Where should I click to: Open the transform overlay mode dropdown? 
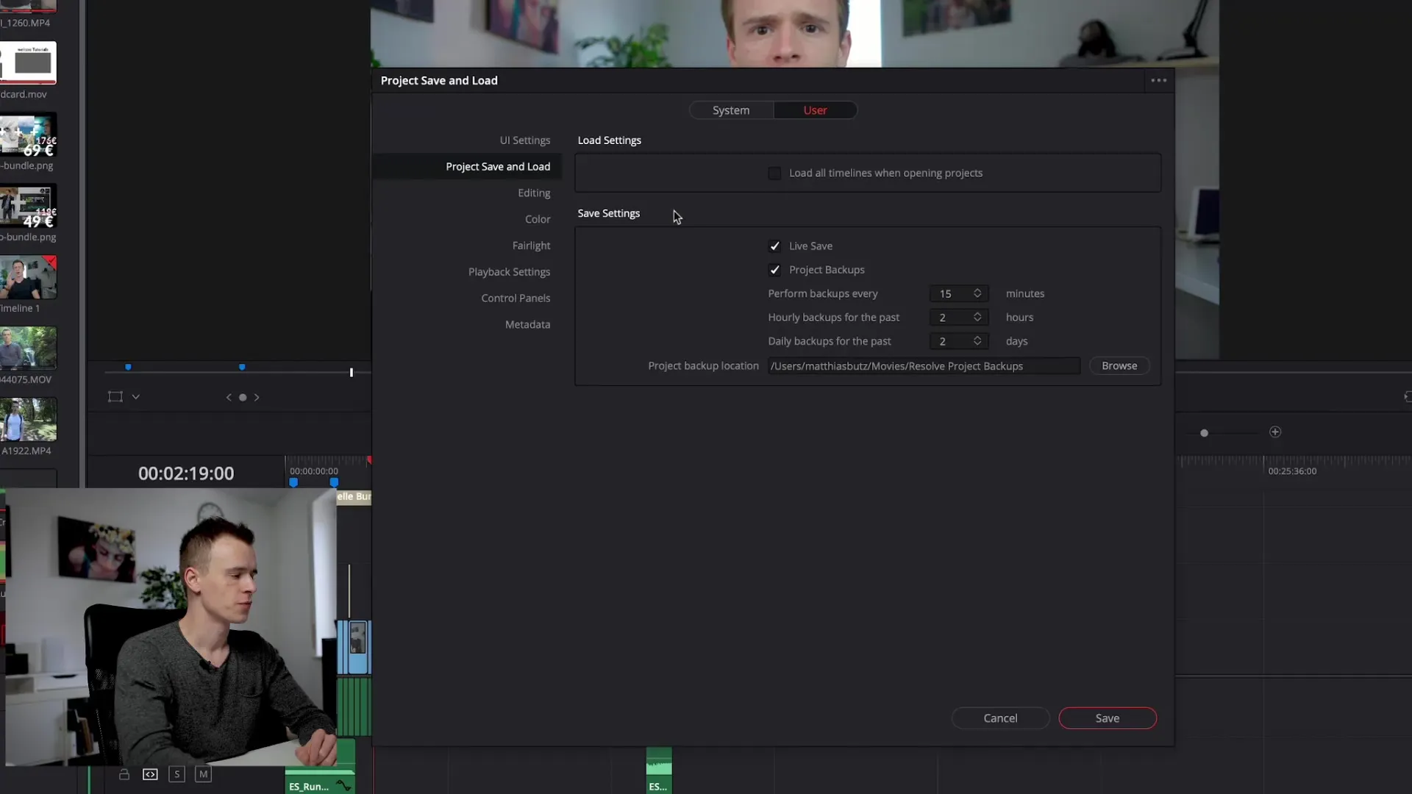coord(136,397)
